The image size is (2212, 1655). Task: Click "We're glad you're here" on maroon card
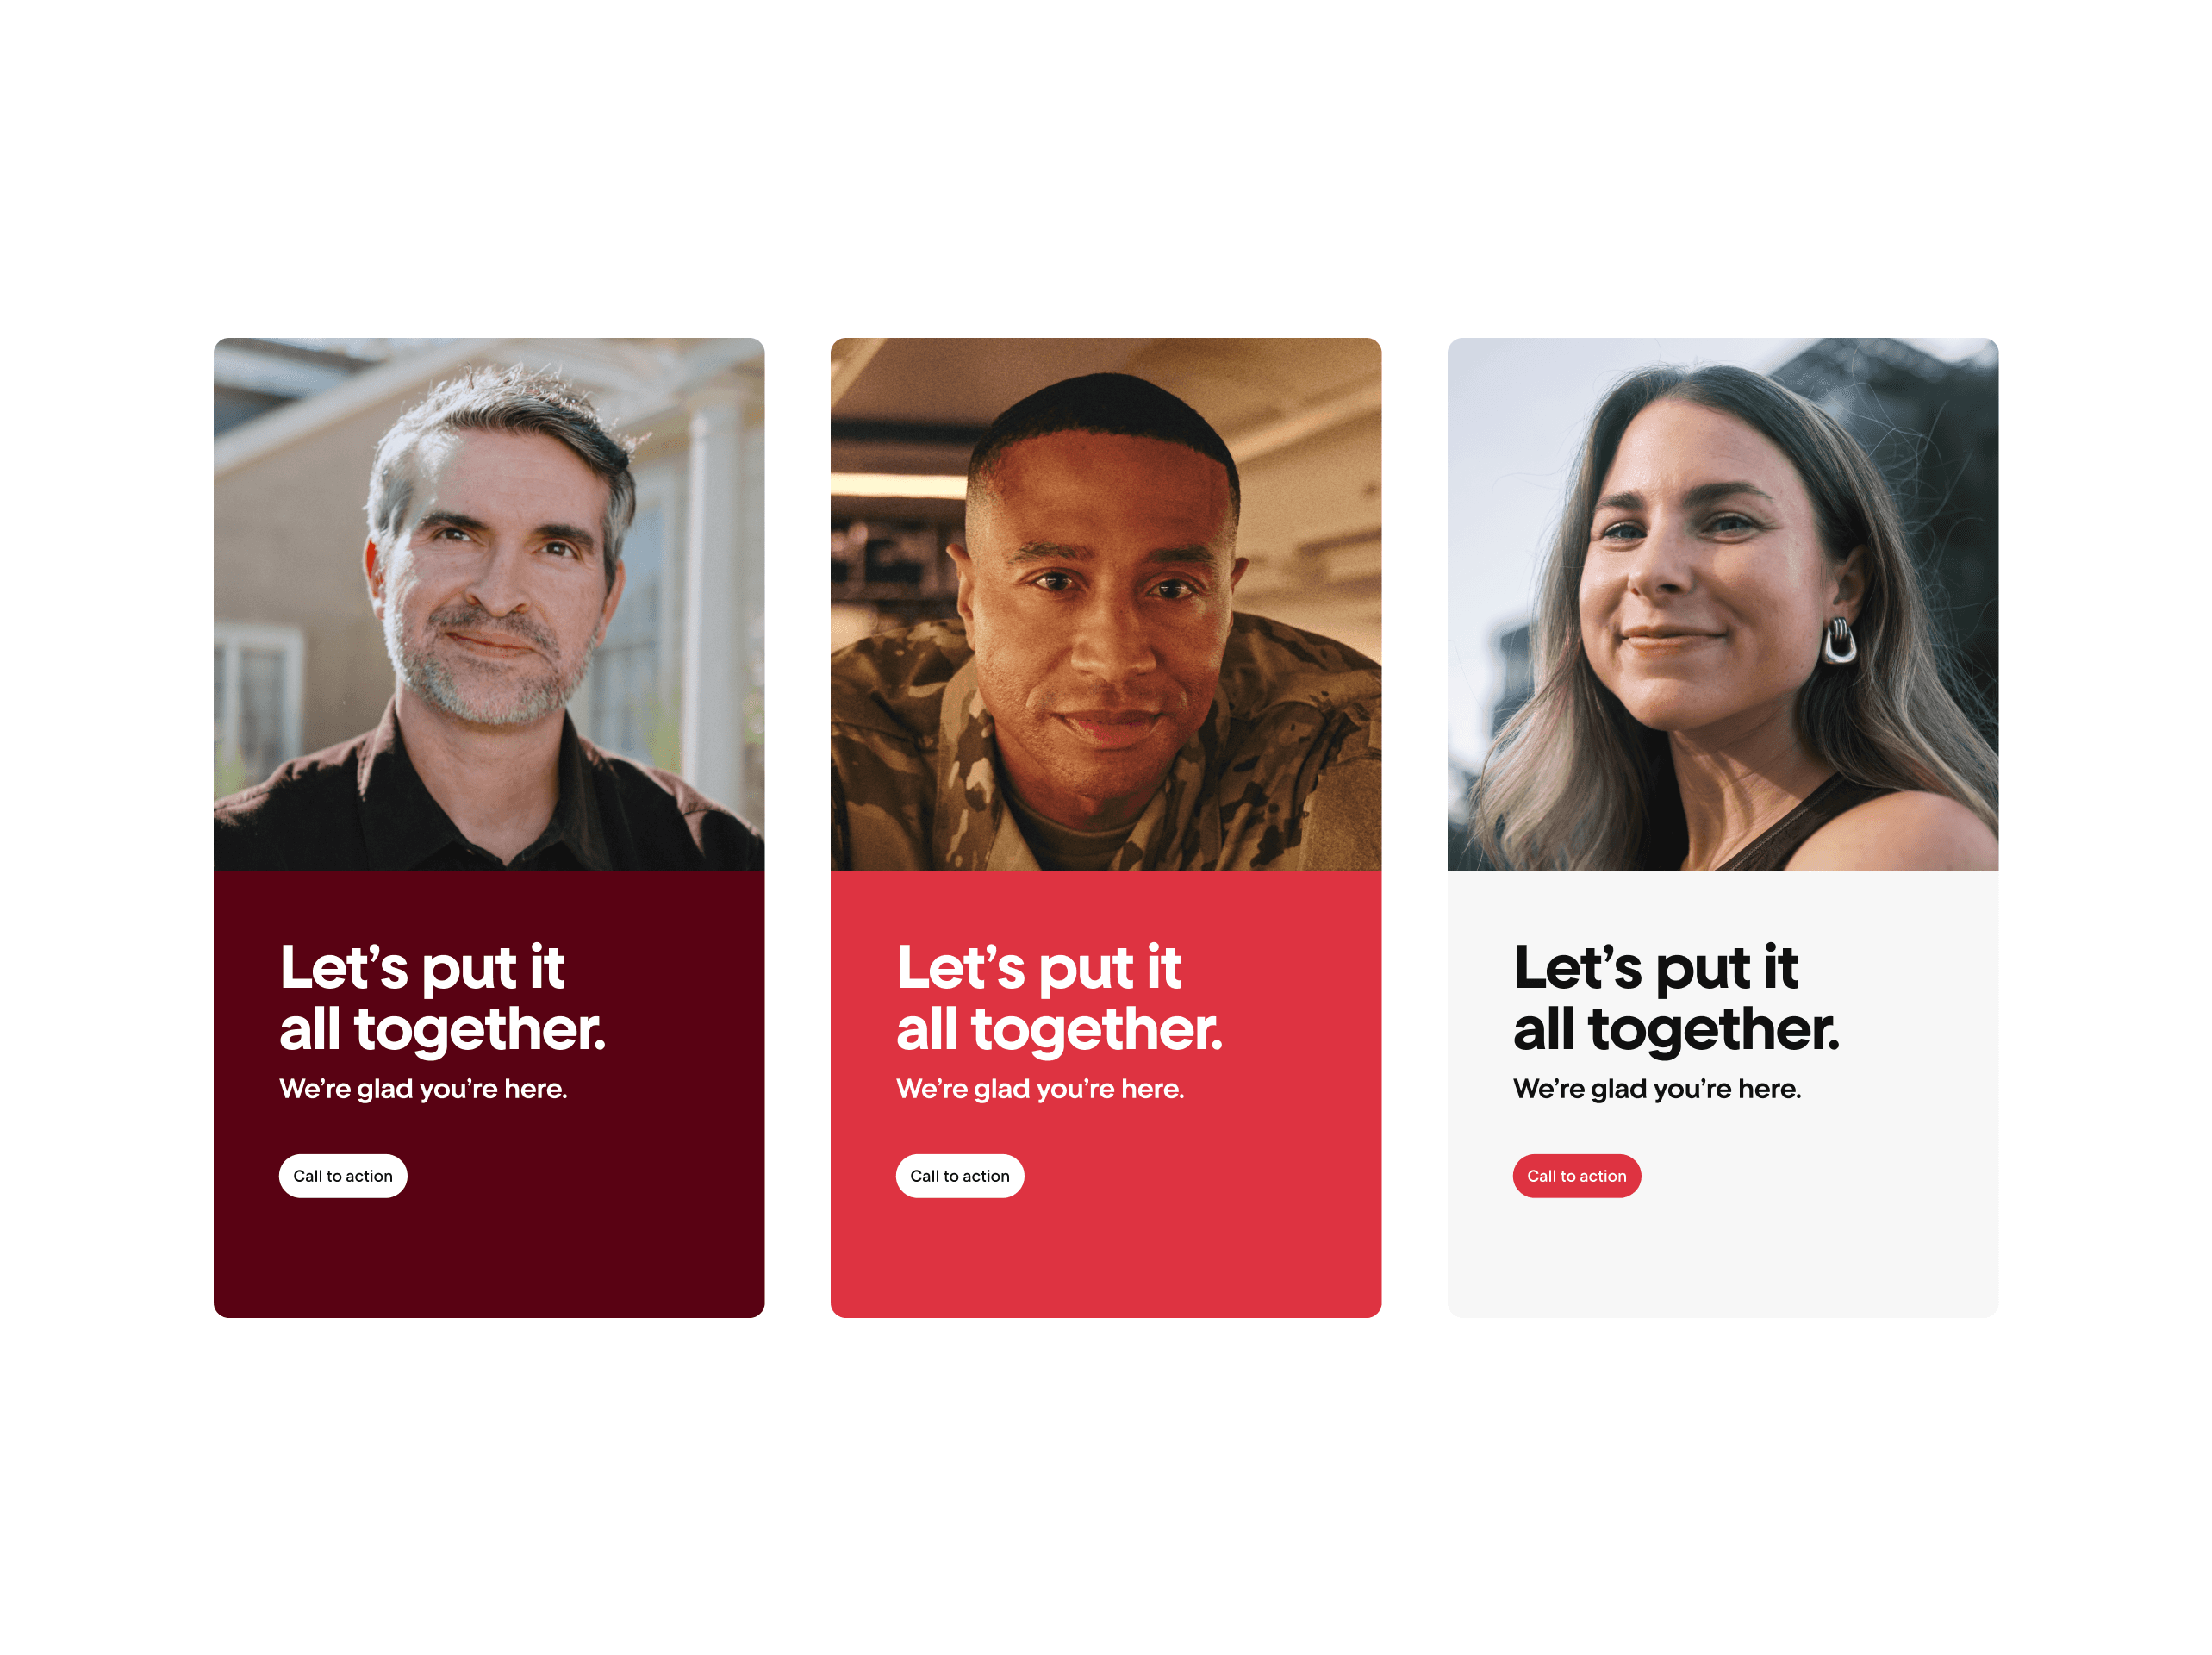(x=423, y=1089)
